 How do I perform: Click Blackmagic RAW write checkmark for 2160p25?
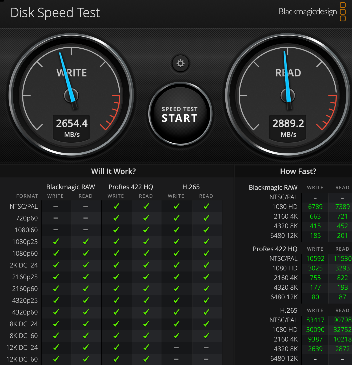point(56,277)
